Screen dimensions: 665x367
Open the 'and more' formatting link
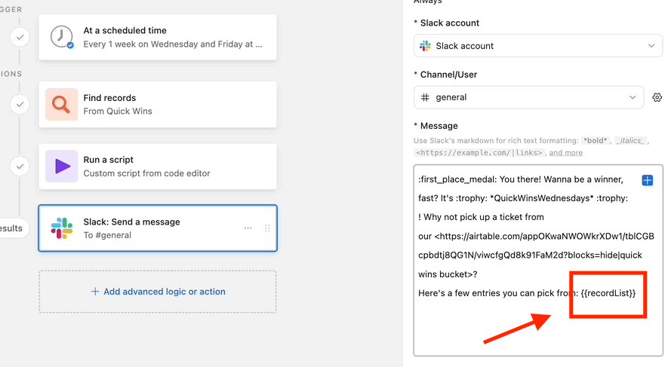click(x=566, y=153)
